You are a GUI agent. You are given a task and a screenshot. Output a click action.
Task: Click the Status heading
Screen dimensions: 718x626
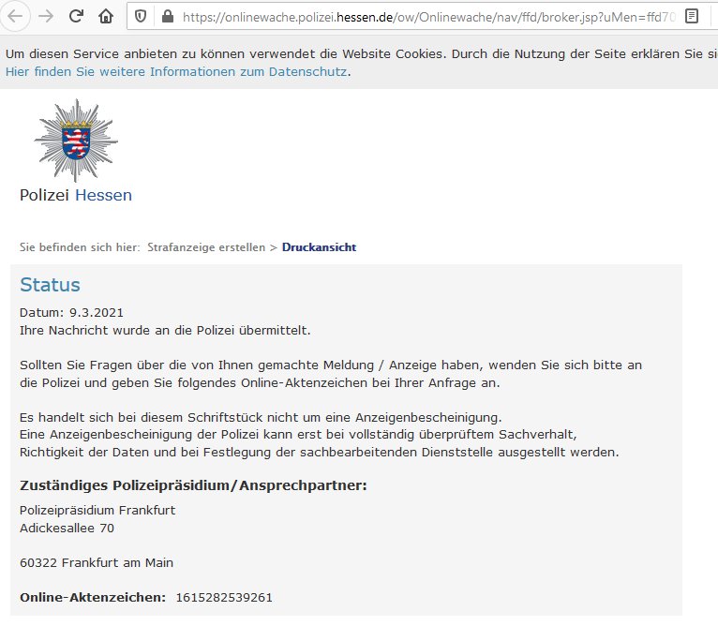(x=50, y=285)
